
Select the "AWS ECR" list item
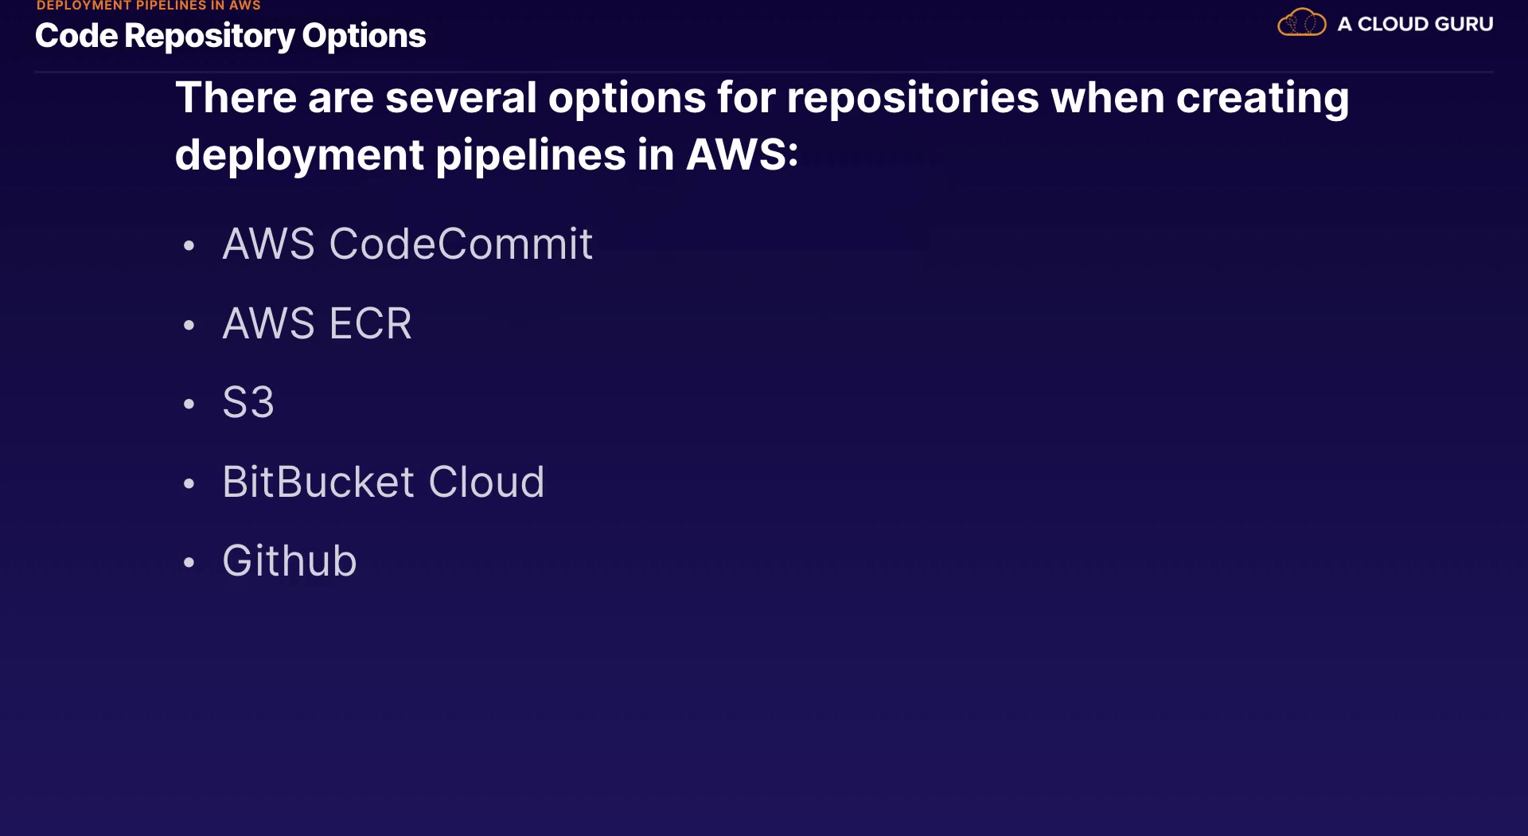pos(317,323)
